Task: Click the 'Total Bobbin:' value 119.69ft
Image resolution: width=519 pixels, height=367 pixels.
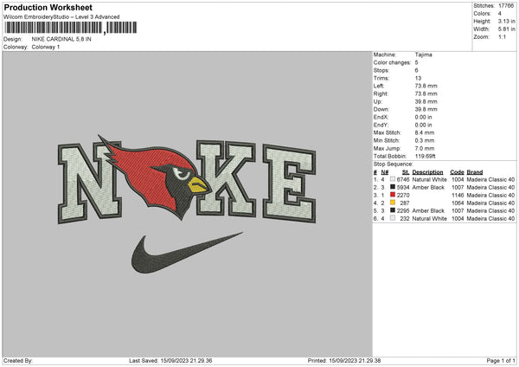Action: coord(426,157)
